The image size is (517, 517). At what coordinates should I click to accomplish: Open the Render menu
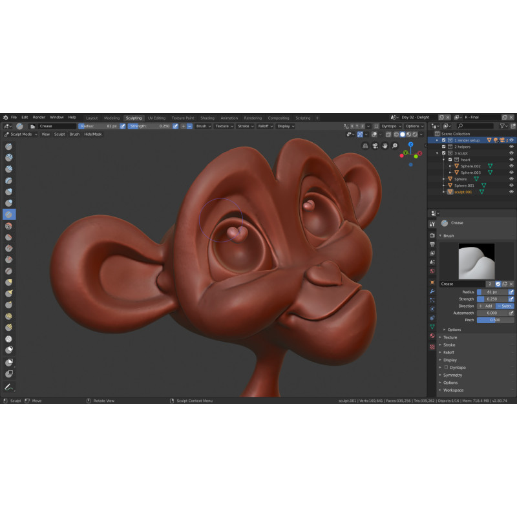point(39,118)
